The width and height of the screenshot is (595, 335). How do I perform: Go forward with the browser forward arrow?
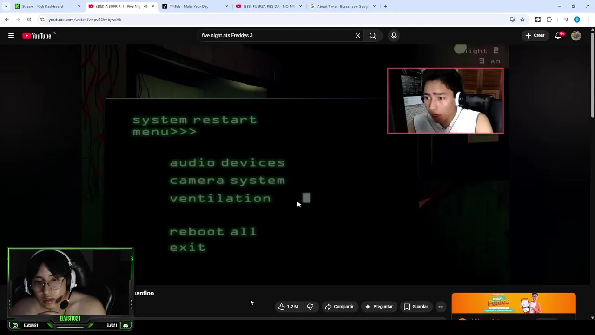pos(18,20)
